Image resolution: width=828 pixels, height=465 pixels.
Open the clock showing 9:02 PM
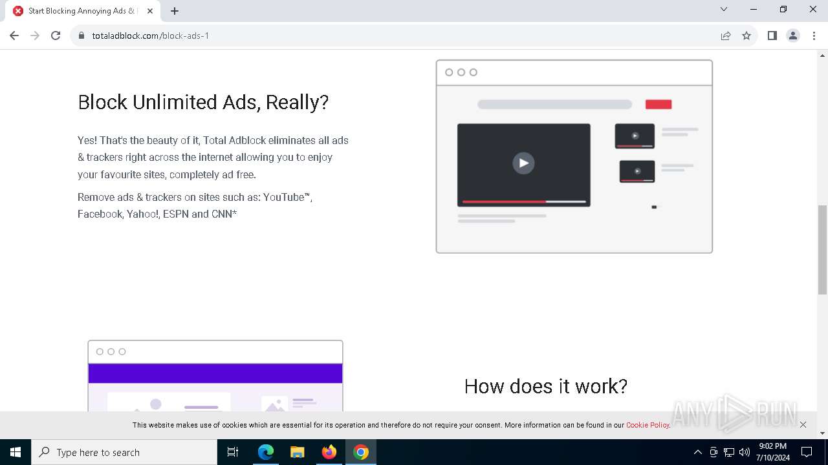773,452
